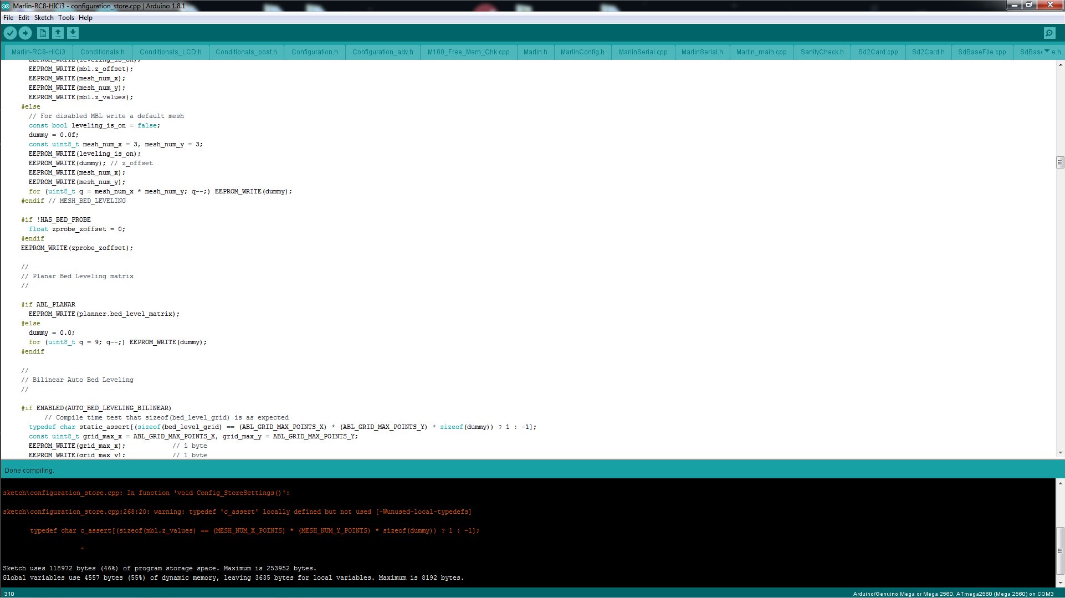1065x598 pixels.
Task: Click console output scrollbar down arrow
Action: [x=1059, y=582]
